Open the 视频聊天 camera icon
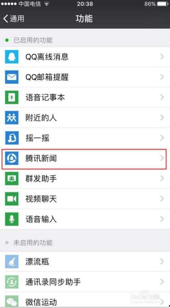 tap(12, 198)
